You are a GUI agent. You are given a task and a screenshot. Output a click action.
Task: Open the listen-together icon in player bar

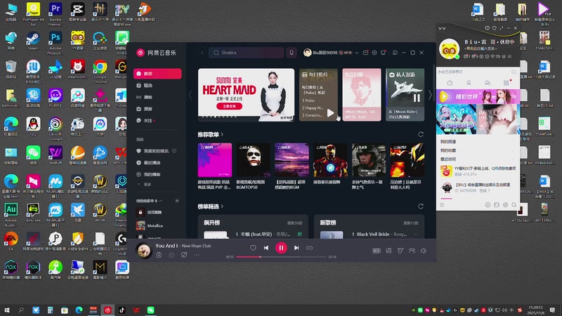[x=412, y=251]
